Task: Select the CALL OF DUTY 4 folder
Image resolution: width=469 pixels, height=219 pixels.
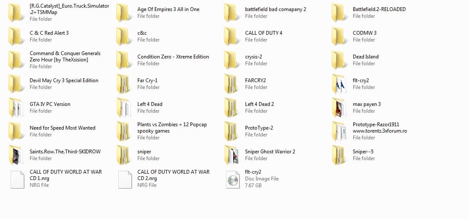Action: [263, 33]
